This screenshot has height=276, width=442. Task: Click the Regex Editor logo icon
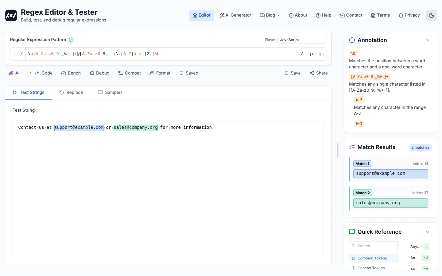click(x=11, y=15)
